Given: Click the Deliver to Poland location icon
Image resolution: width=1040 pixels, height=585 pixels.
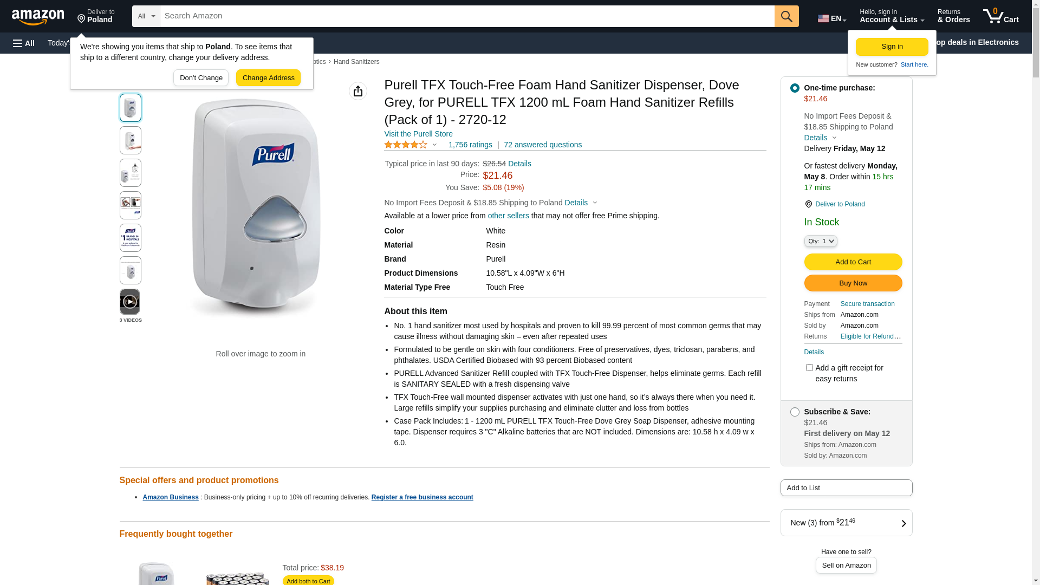Looking at the screenshot, I should [x=808, y=204].
